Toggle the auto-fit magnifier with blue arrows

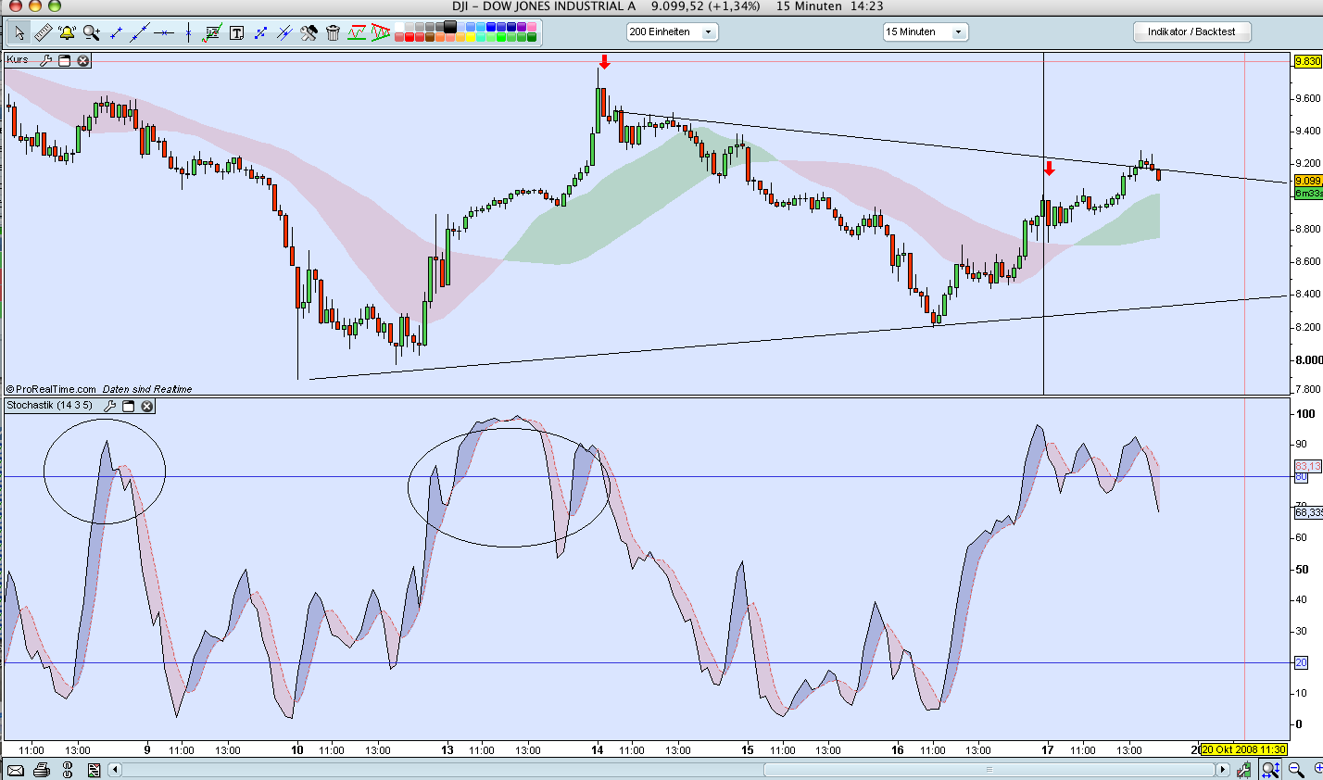(x=1270, y=770)
